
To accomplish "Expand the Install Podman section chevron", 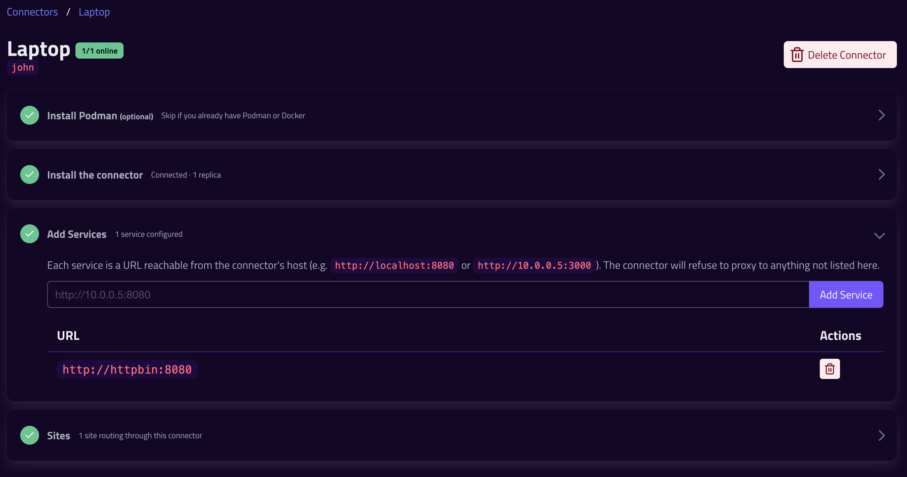I will pyautogui.click(x=881, y=115).
